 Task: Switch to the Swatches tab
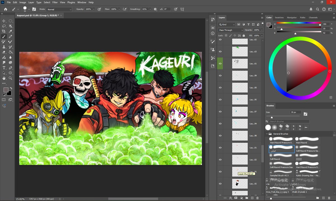[279, 18]
